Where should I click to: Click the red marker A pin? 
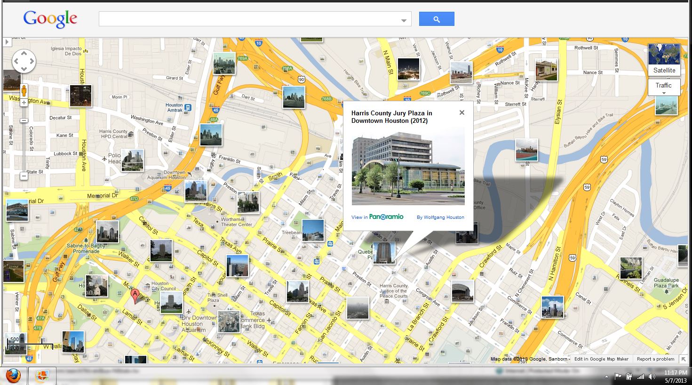click(x=135, y=296)
